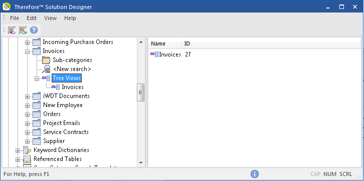Click the NUM indicator in status bar
The image size is (364, 181).
(x=330, y=174)
